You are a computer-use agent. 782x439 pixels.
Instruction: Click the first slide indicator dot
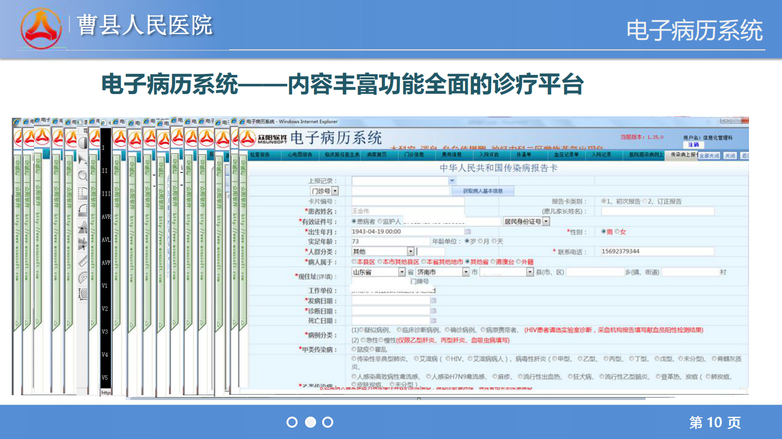click(292, 422)
